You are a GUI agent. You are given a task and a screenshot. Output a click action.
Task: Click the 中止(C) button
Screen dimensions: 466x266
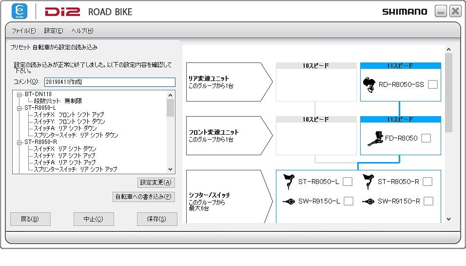(94, 219)
